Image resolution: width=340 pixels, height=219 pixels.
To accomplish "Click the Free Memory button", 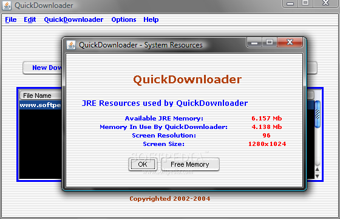I will click(190, 164).
